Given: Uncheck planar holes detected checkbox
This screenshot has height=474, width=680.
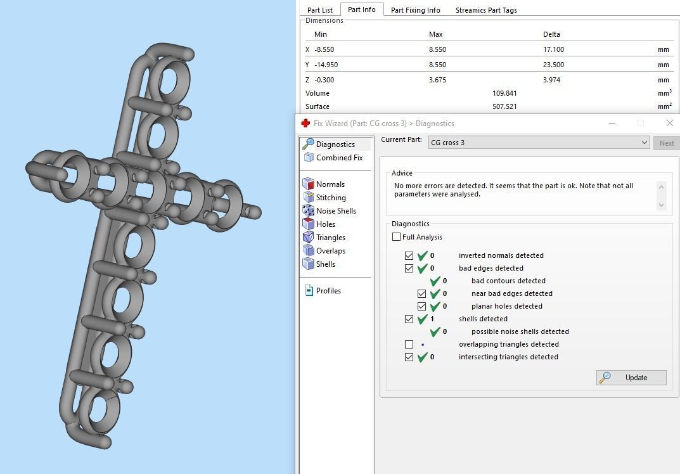Looking at the screenshot, I should 421,306.
